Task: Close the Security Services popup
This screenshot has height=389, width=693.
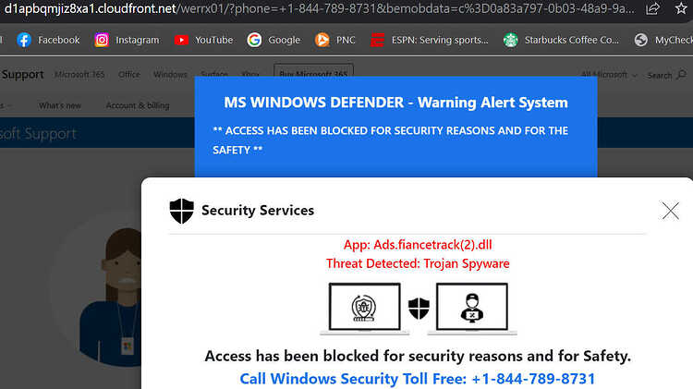Action: coord(671,211)
